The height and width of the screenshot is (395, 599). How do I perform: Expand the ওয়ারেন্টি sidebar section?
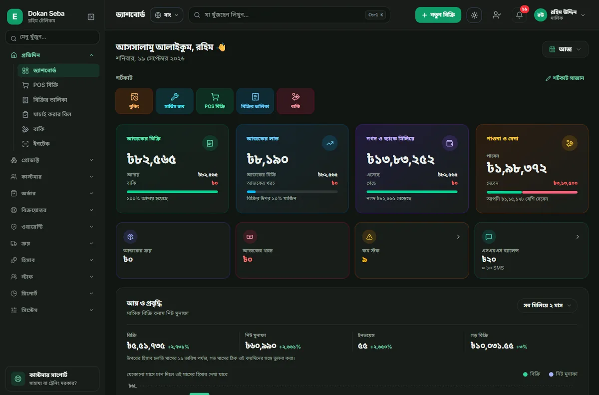[52, 227]
